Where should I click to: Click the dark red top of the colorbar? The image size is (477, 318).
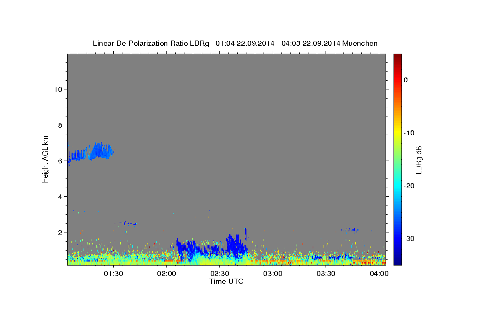pos(397,57)
